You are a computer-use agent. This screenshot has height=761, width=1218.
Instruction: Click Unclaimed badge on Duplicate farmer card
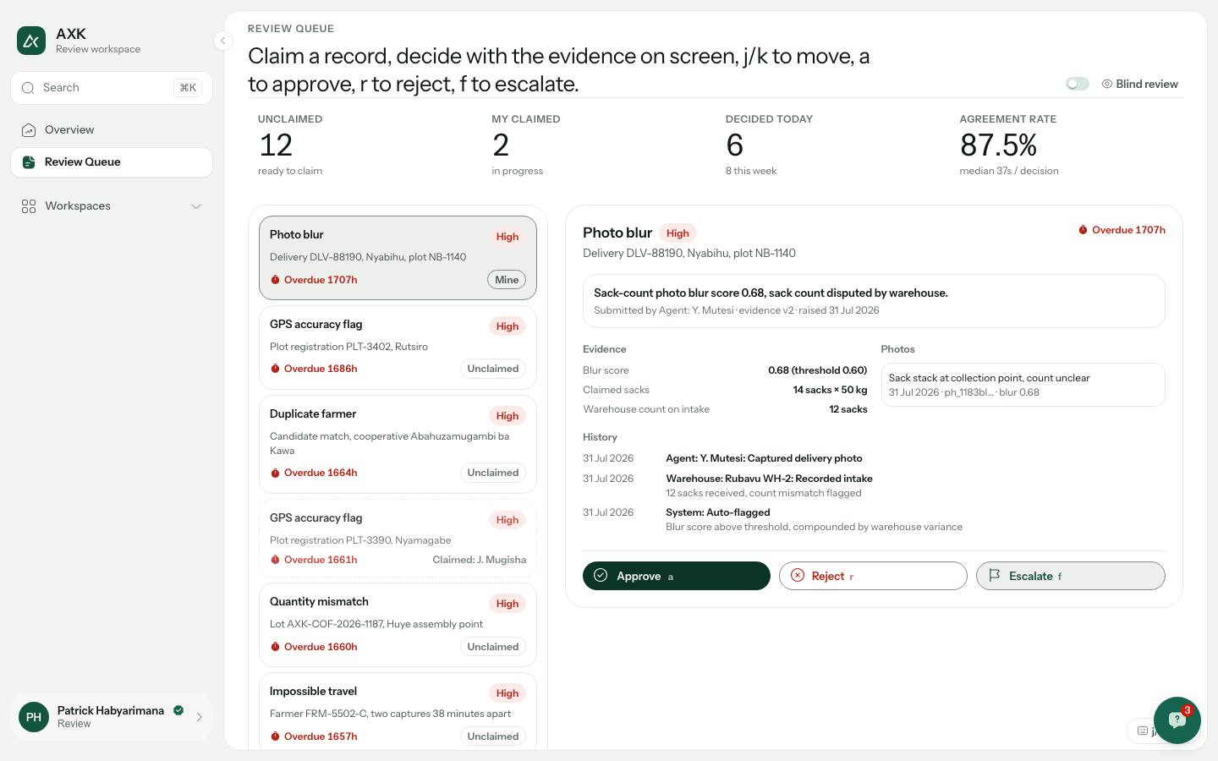coord(493,473)
